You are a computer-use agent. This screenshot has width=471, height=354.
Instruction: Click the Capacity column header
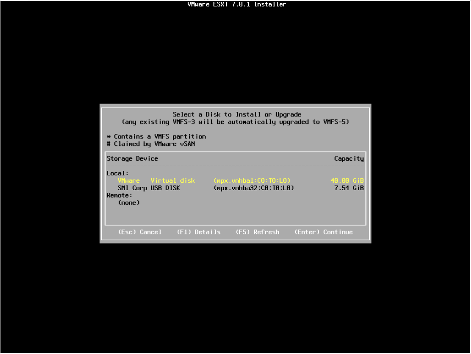(349, 159)
